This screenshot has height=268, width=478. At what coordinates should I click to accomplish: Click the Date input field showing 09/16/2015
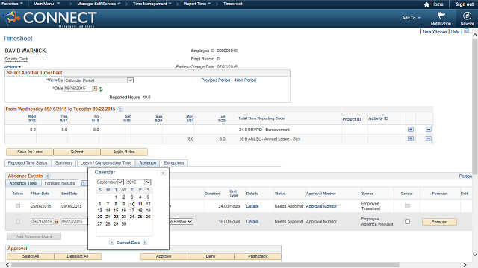(78, 89)
